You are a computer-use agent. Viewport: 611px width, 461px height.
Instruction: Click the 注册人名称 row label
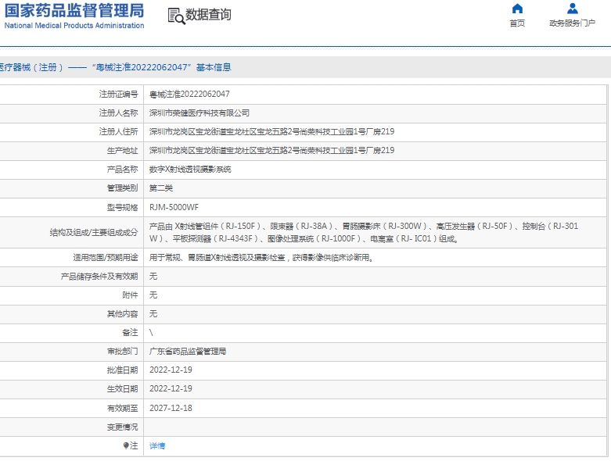118,113
